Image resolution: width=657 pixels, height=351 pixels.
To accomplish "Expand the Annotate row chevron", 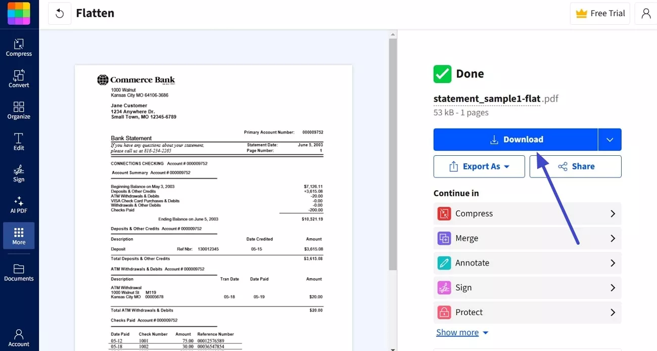I will [x=613, y=263].
